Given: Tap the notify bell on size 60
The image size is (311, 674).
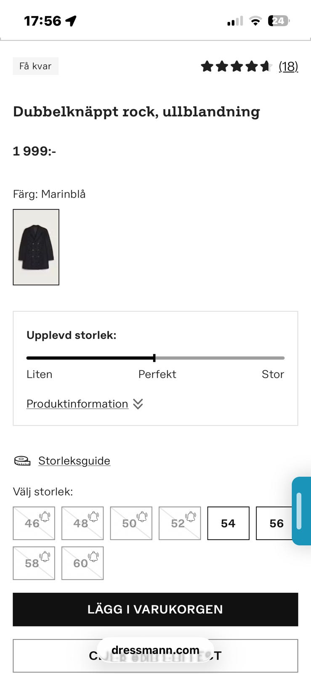Looking at the screenshot, I should pyautogui.click(x=93, y=556).
